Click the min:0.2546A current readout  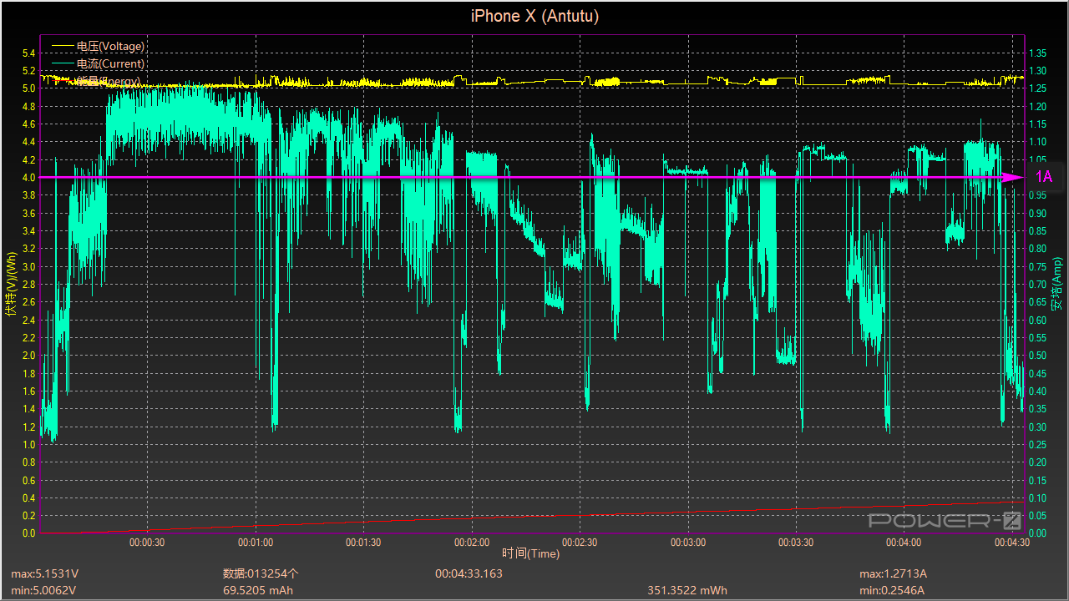point(893,590)
